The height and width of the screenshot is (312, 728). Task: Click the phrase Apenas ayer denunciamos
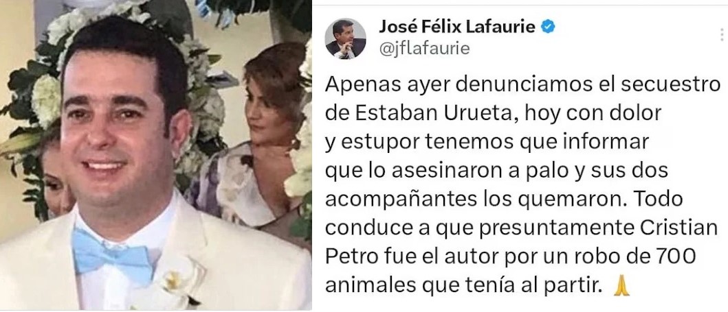point(445,86)
